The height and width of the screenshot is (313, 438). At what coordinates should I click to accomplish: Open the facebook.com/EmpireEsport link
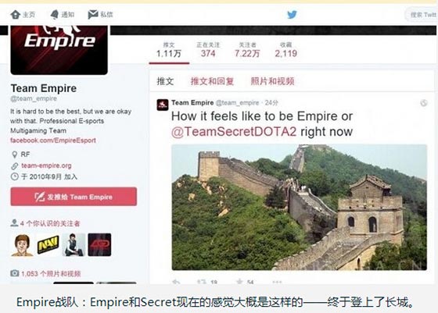coord(53,140)
